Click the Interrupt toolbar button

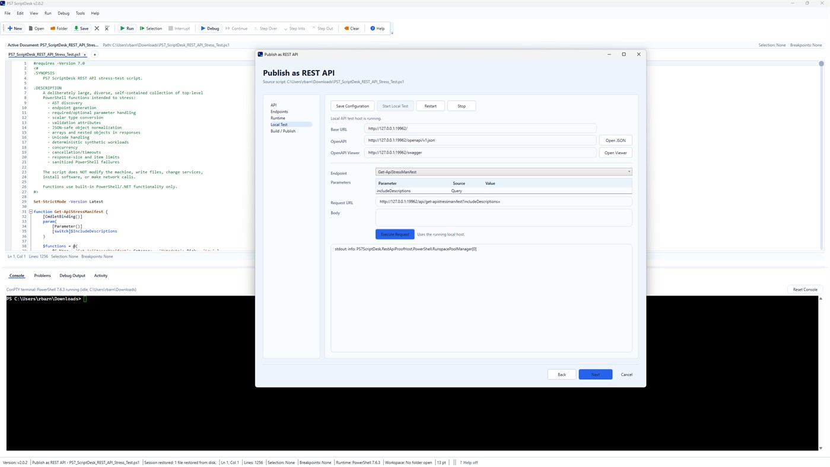tap(179, 28)
